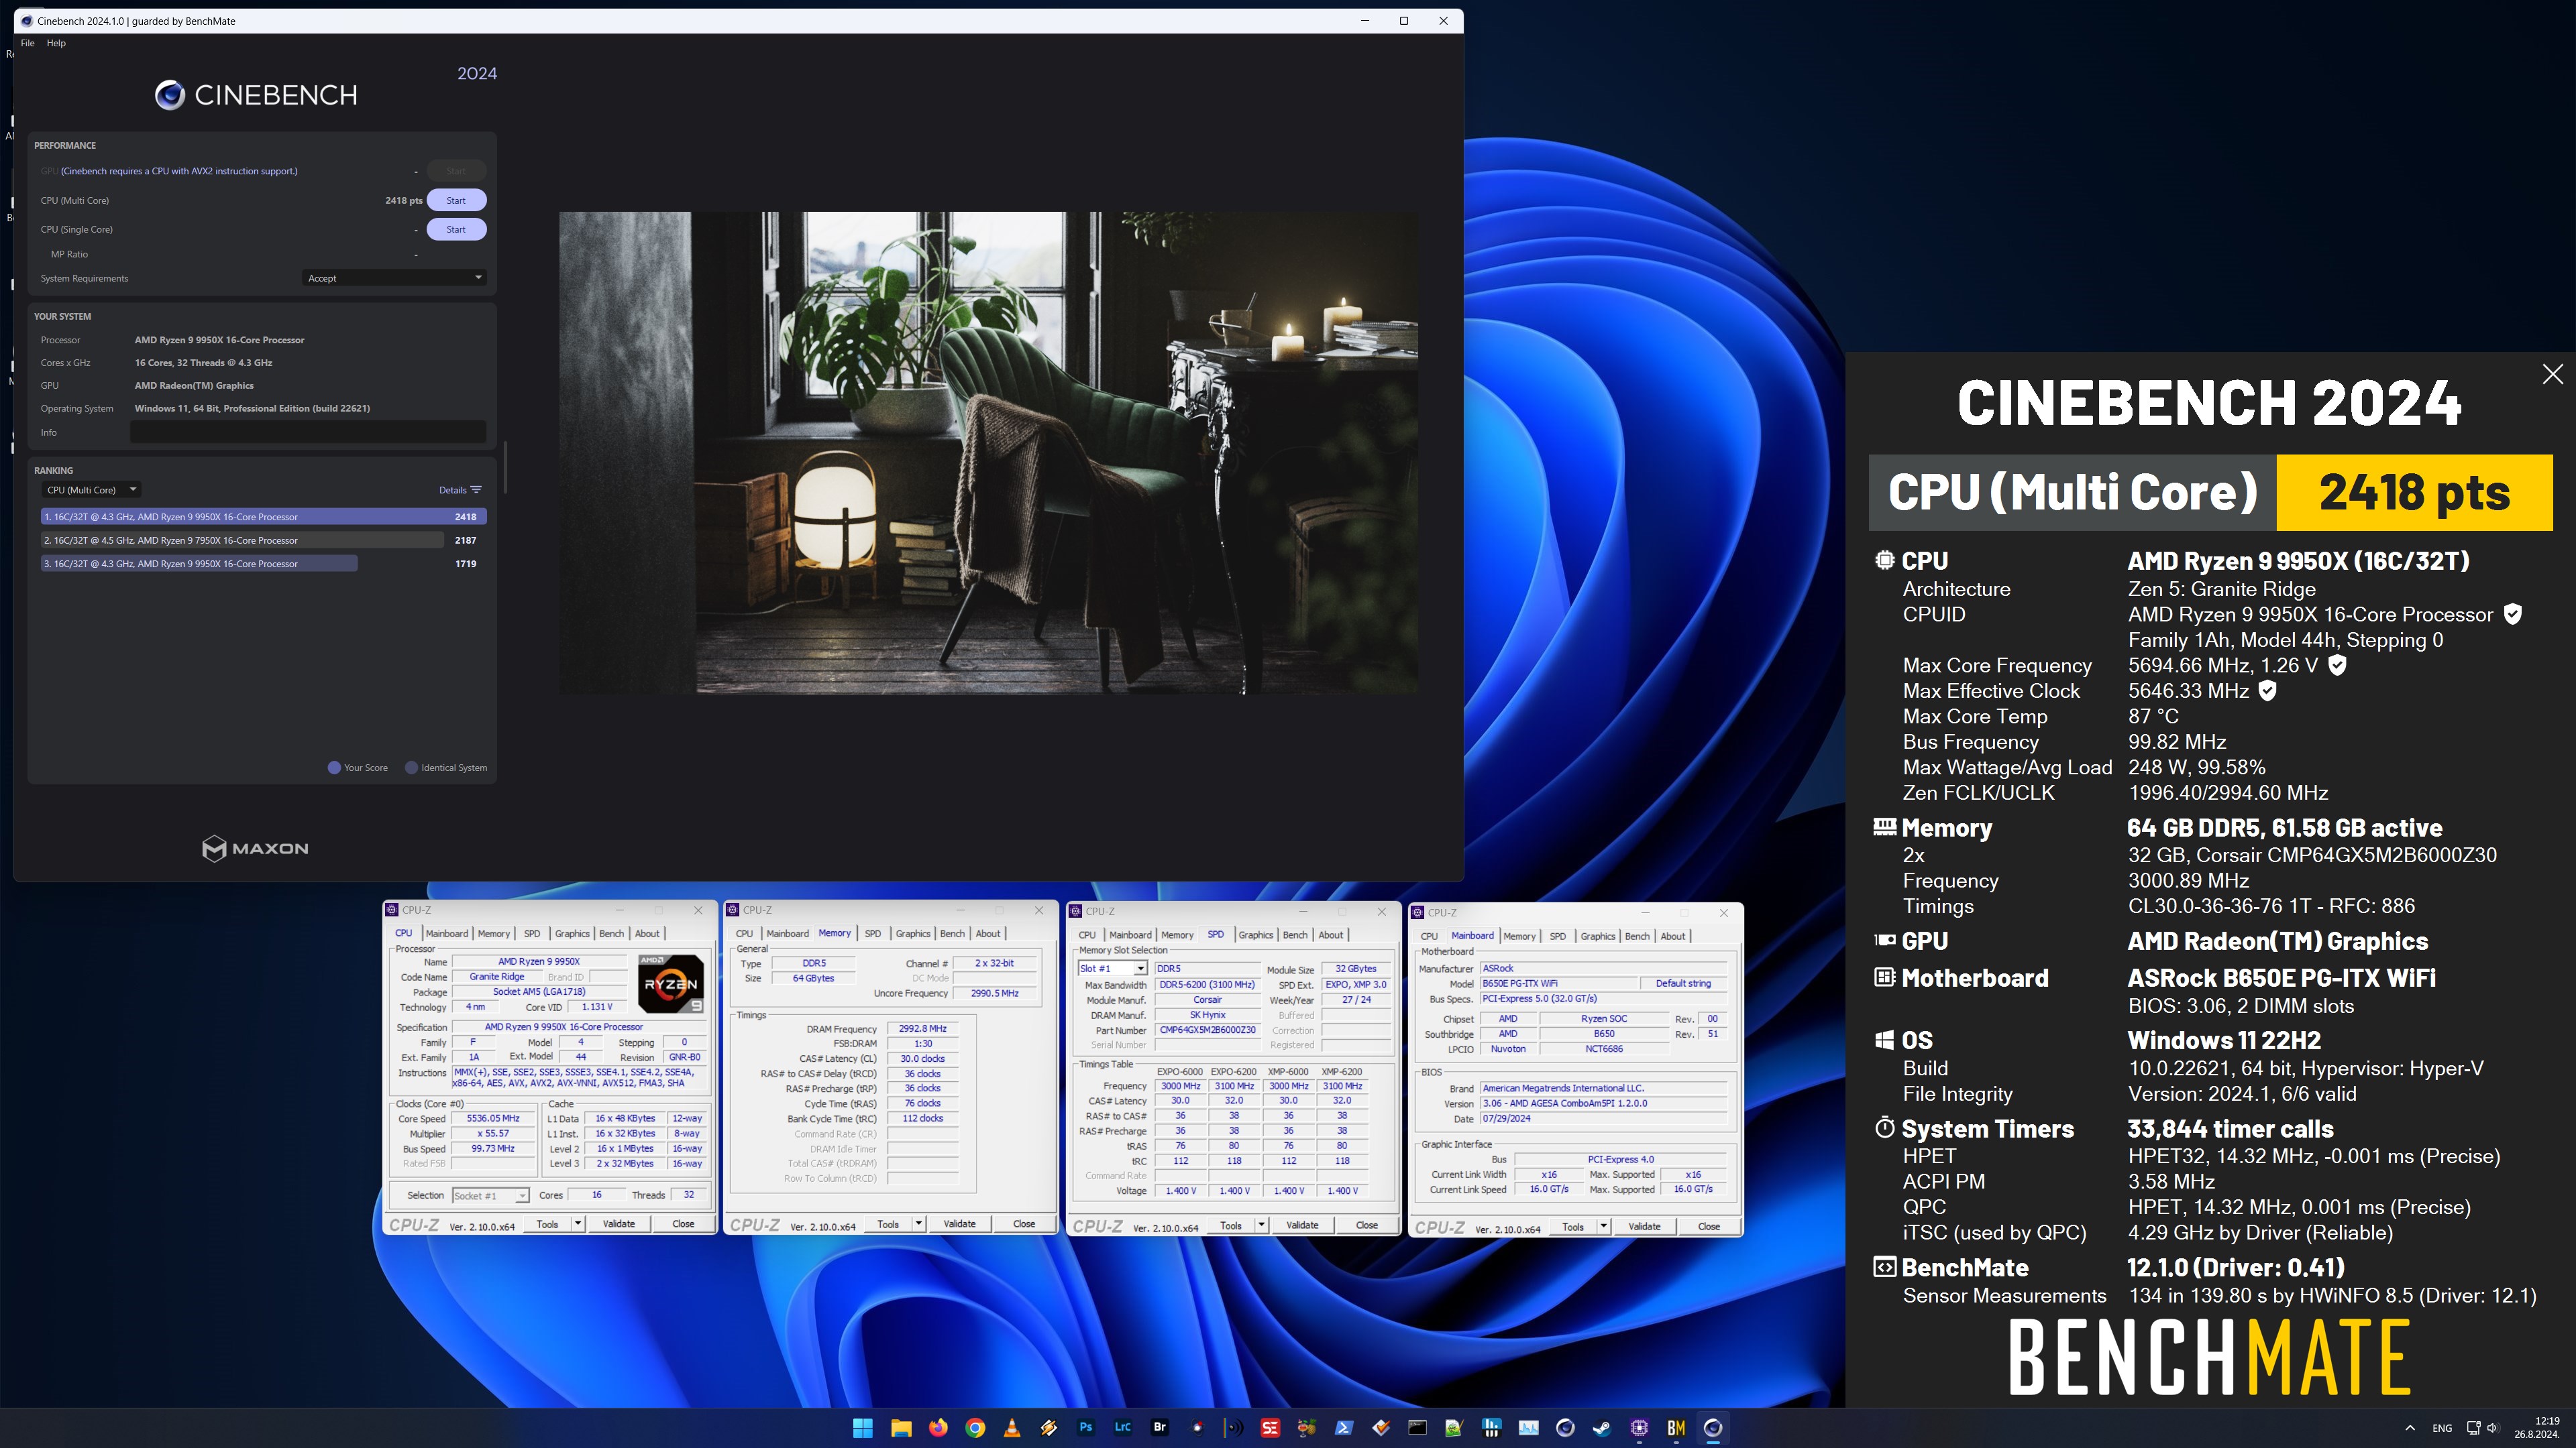The height and width of the screenshot is (1448, 2576).
Task: Click BIOS Date value 07/29/2024
Action: coord(1603,1118)
